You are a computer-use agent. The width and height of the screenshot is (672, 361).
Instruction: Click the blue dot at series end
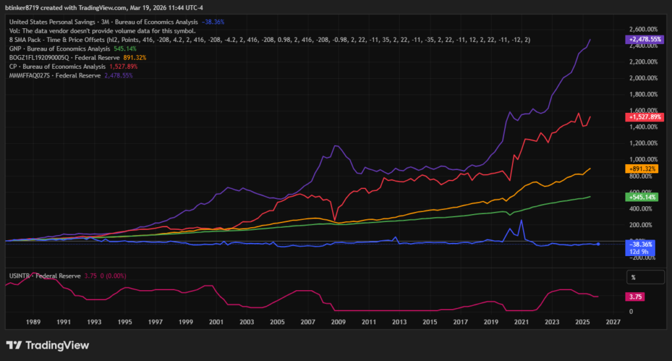coord(598,244)
